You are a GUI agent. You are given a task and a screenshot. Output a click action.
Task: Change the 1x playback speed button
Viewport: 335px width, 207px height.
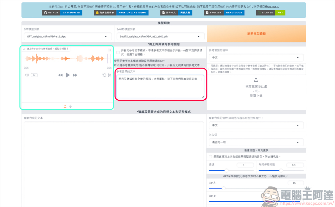click(x=34, y=75)
